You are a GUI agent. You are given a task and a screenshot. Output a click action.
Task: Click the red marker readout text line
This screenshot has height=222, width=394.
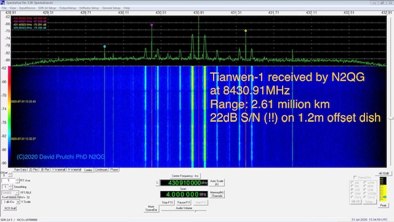click(30, 18)
